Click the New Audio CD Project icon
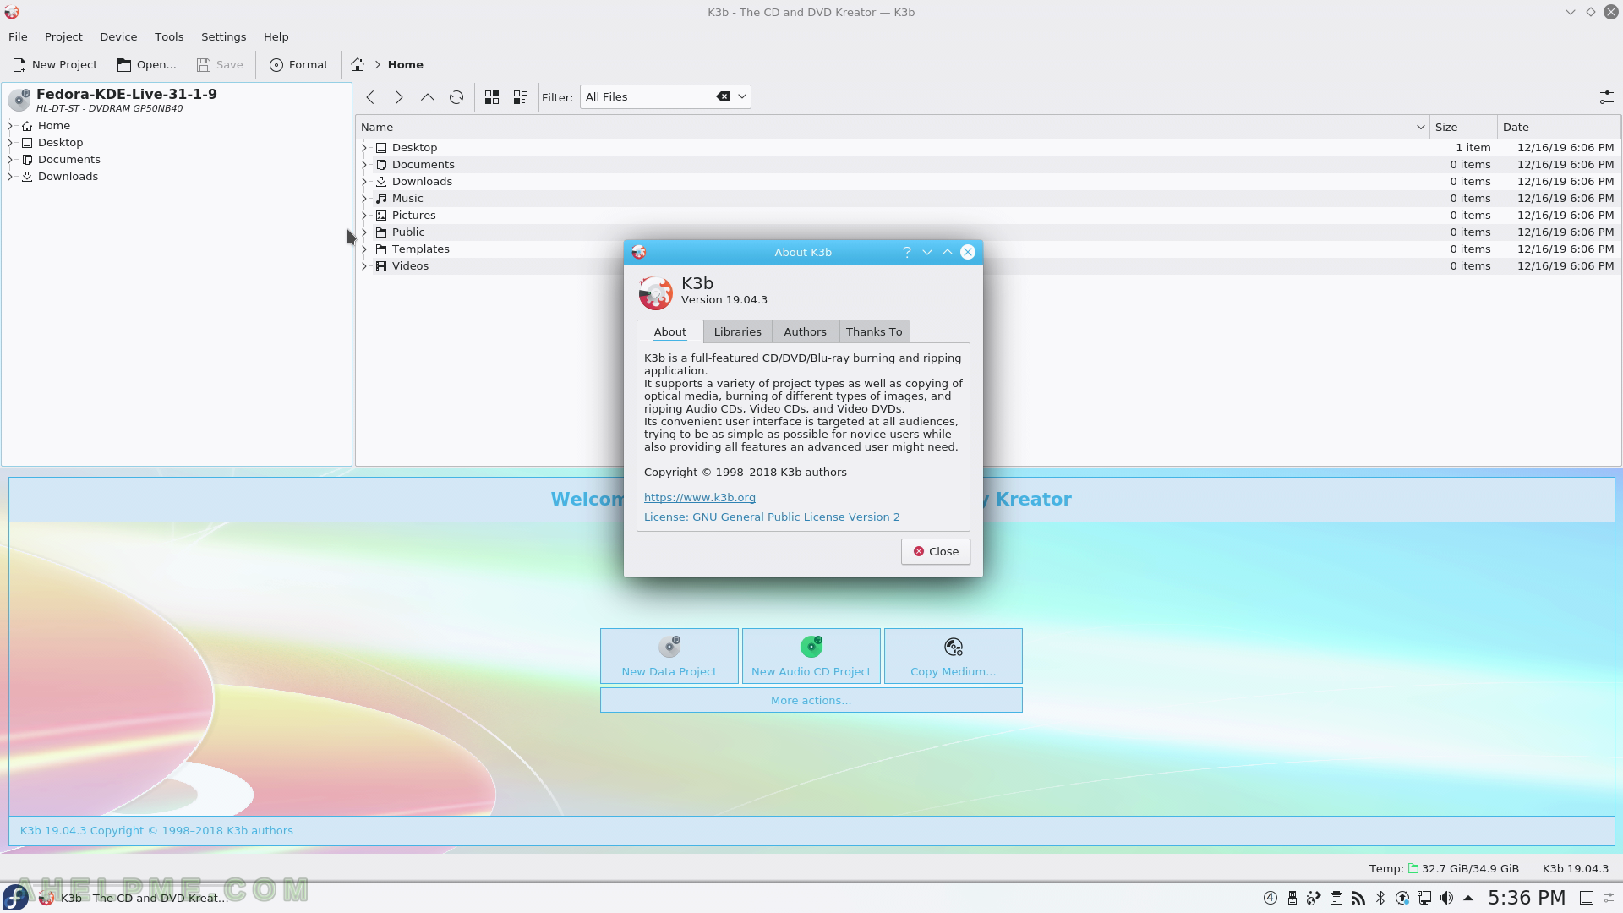The width and height of the screenshot is (1623, 913). coord(811,647)
